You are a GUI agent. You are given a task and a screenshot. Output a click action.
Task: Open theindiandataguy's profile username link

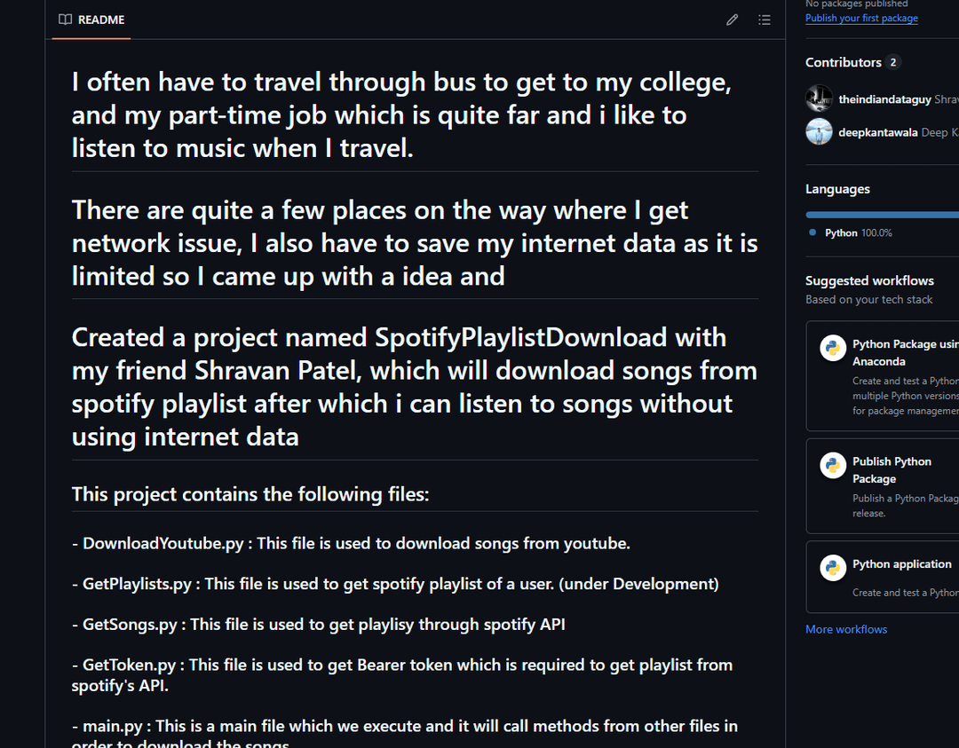coord(884,99)
